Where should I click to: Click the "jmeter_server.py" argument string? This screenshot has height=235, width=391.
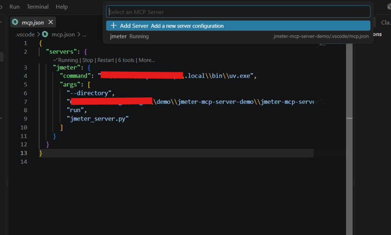(97, 119)
